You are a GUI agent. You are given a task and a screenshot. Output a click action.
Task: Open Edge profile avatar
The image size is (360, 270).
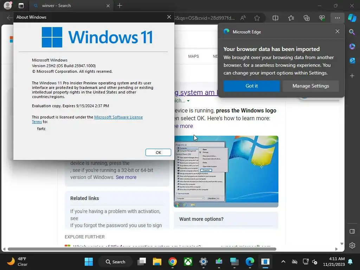click(8, 6)
